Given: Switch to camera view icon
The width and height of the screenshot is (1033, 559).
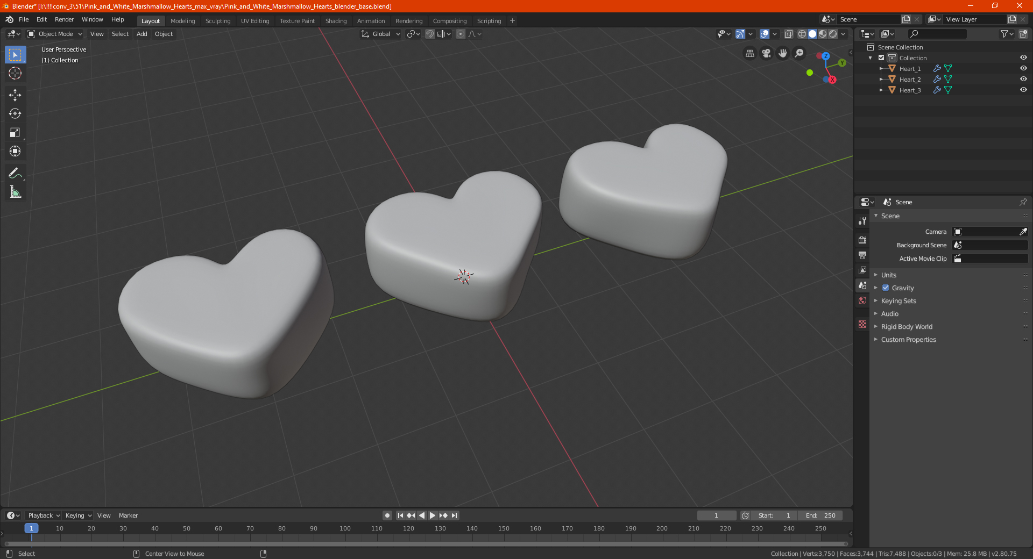Looking at the screenshot, I should (767, 53).
